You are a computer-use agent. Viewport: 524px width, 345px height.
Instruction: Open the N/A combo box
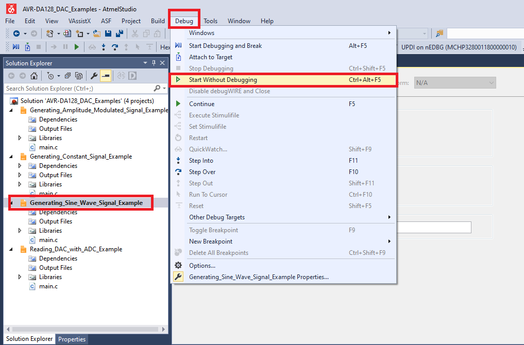pyautogui.click(x=455, y=83)
